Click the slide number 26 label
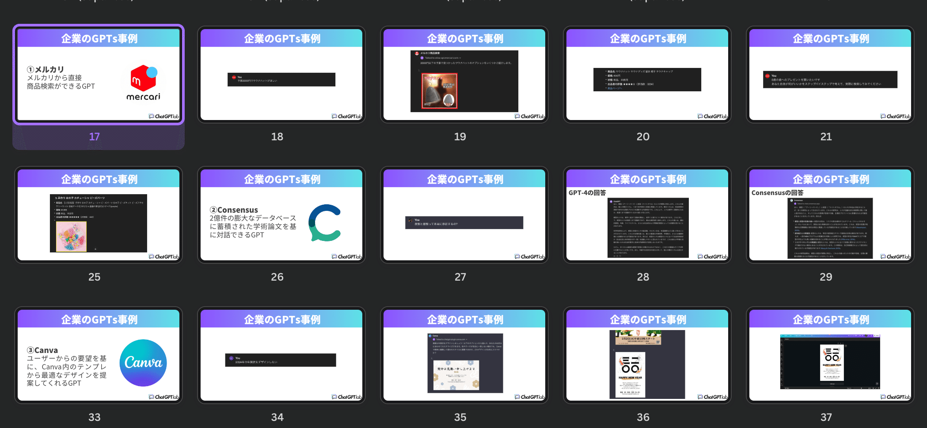This screenshot has width=927, height=428. click(x=277, y=277)
